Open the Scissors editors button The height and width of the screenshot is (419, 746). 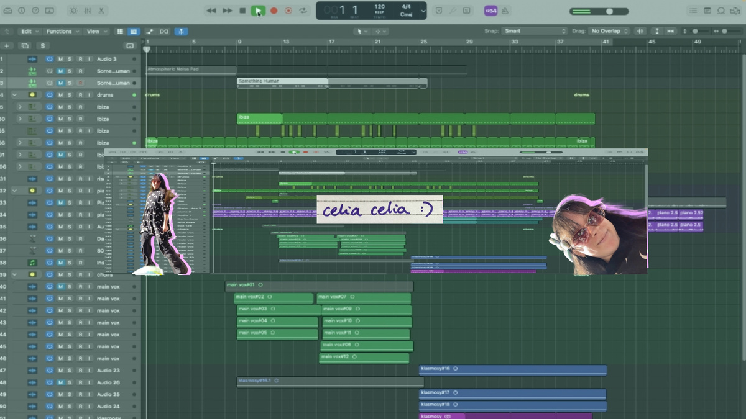click(x=101, y=11)
